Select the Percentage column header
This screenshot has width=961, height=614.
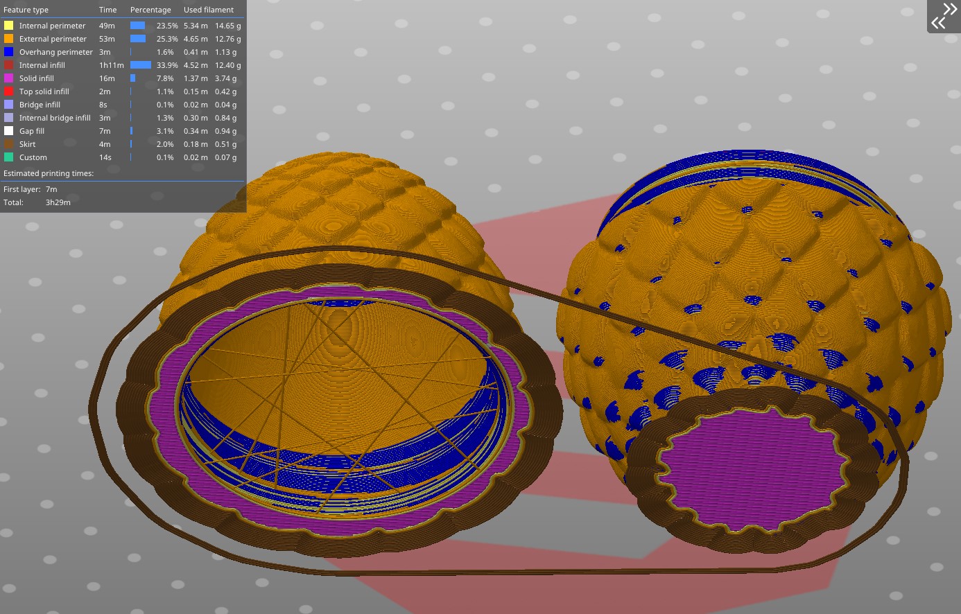click(150, 10)
